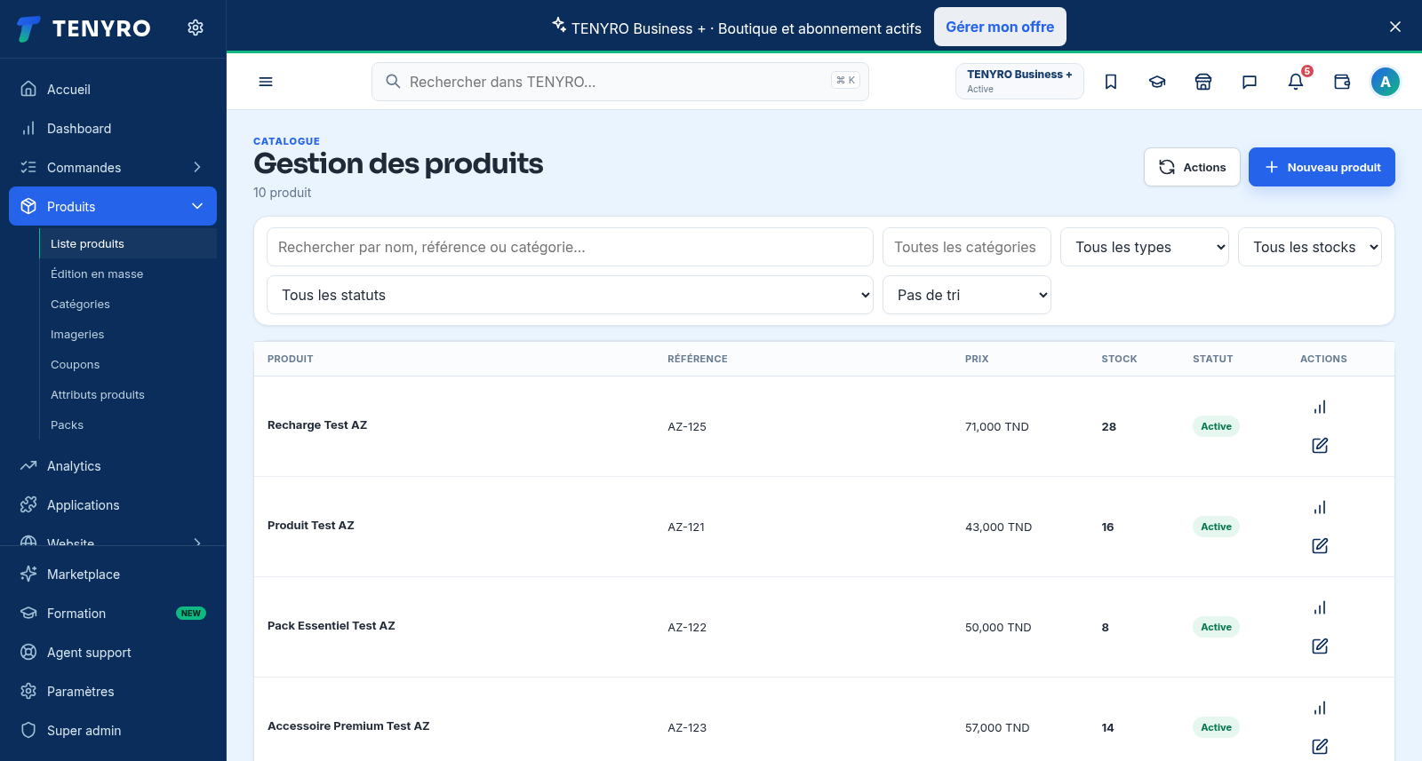View statistics for Accessoire Premium Test AZ
1422x761 pixels.
1320,708
